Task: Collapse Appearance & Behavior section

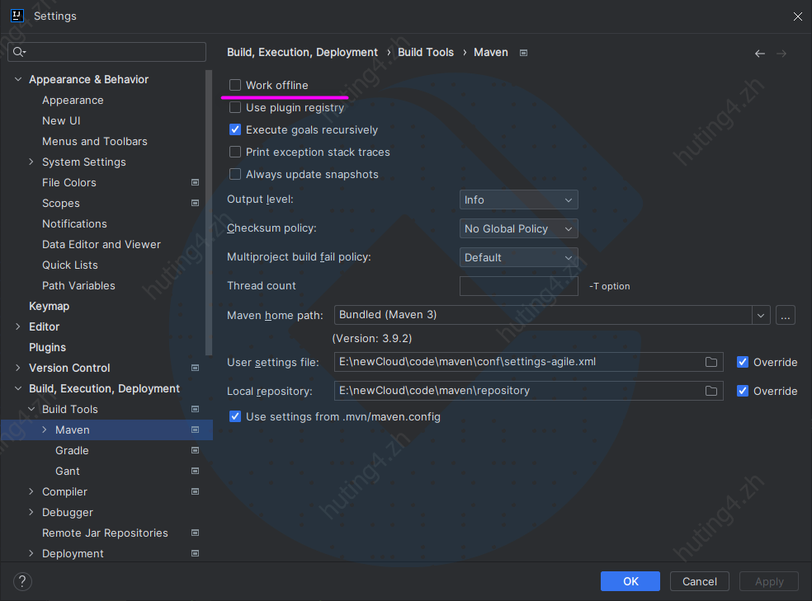Action: point(18,79)
